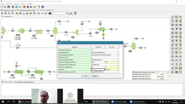Open the Расчет menu

click(16, 4)
